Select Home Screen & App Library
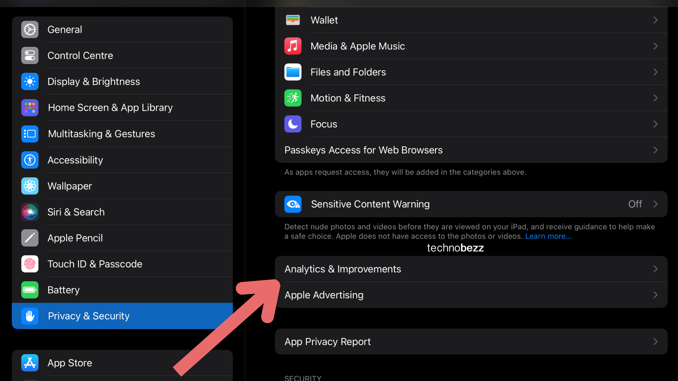Viewport: 678px width, 381px height. pyautogui.click(x=122, y=108)
